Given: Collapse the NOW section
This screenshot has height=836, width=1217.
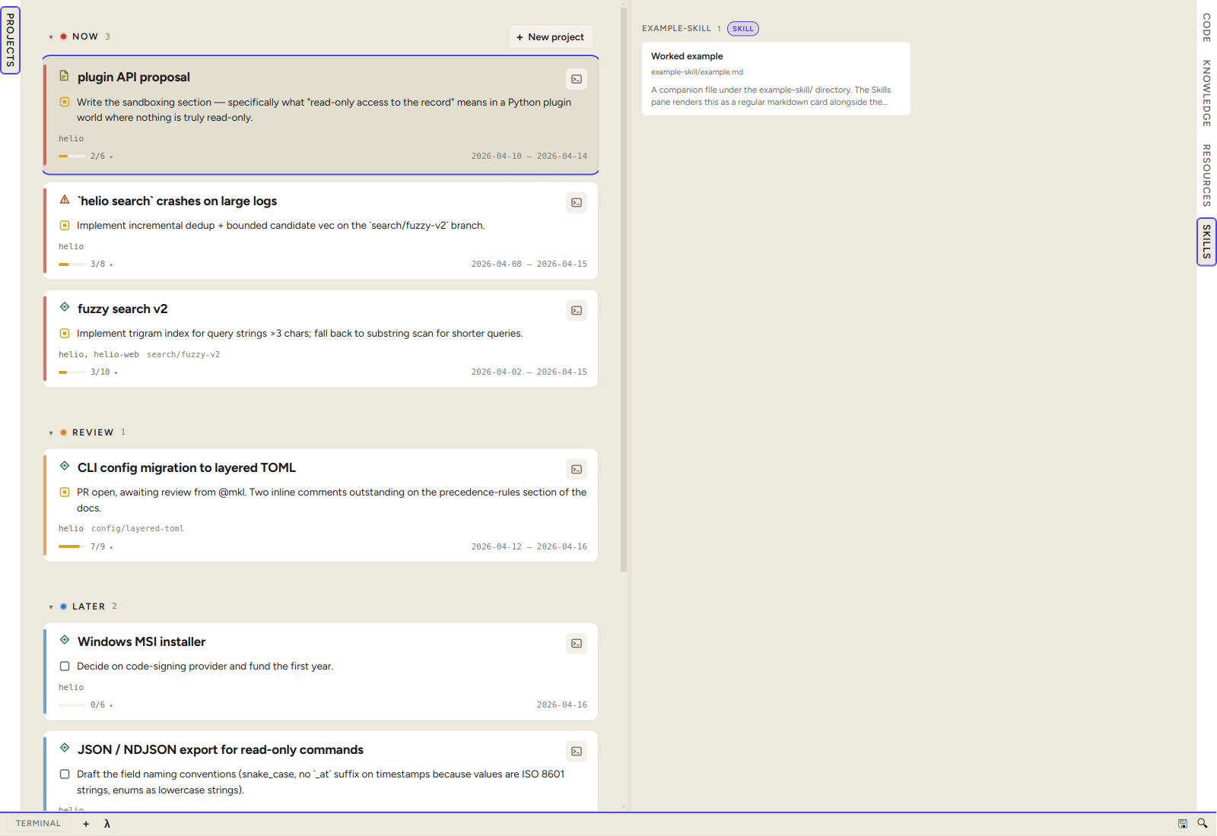Looking at the screenshot, I should coord(51,37).
